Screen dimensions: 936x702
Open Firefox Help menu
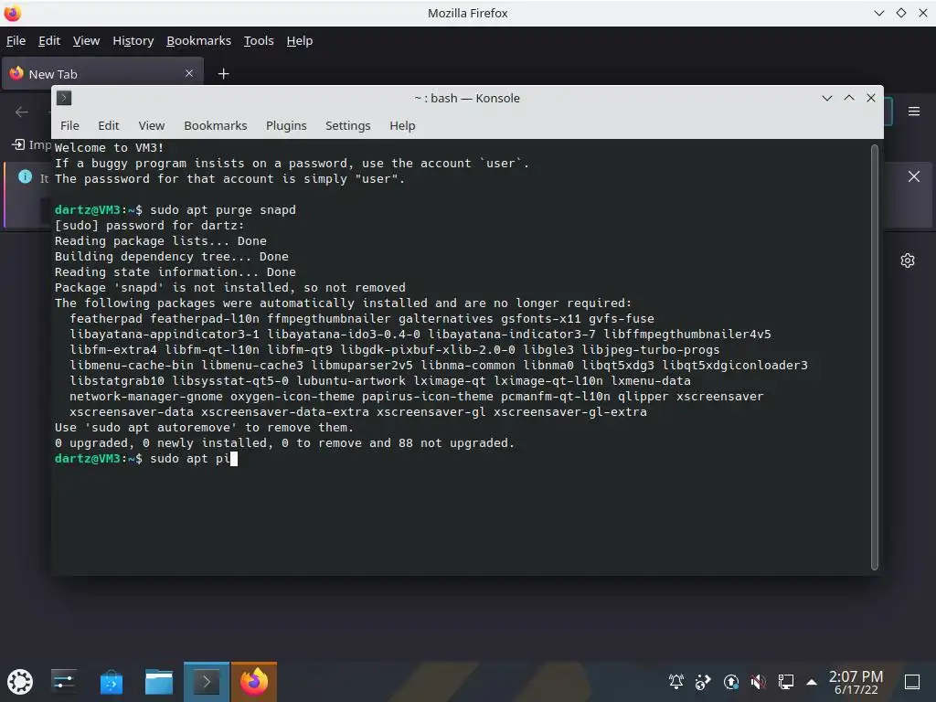pos(300,40)
